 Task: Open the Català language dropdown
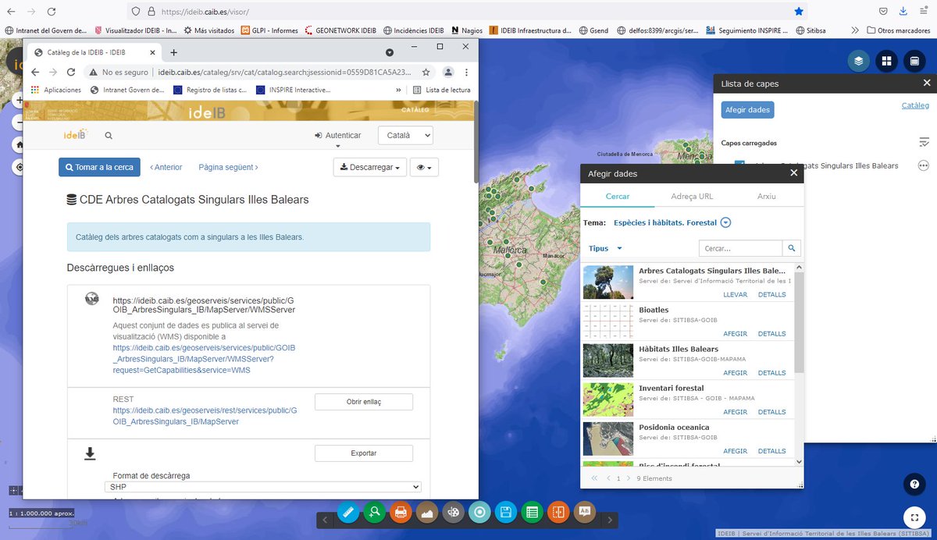(x=405, y=135)
